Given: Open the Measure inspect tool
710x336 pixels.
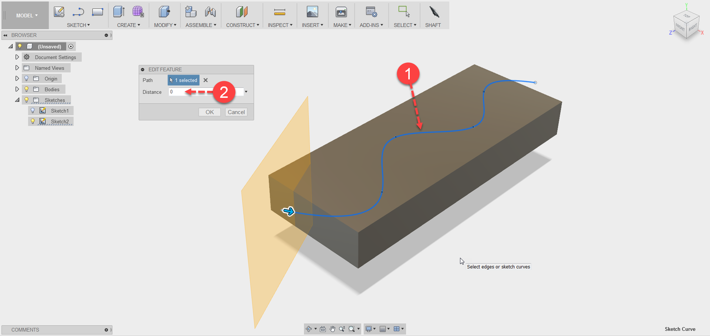Looking at the screenshot, I should click(x=280, y=12).
